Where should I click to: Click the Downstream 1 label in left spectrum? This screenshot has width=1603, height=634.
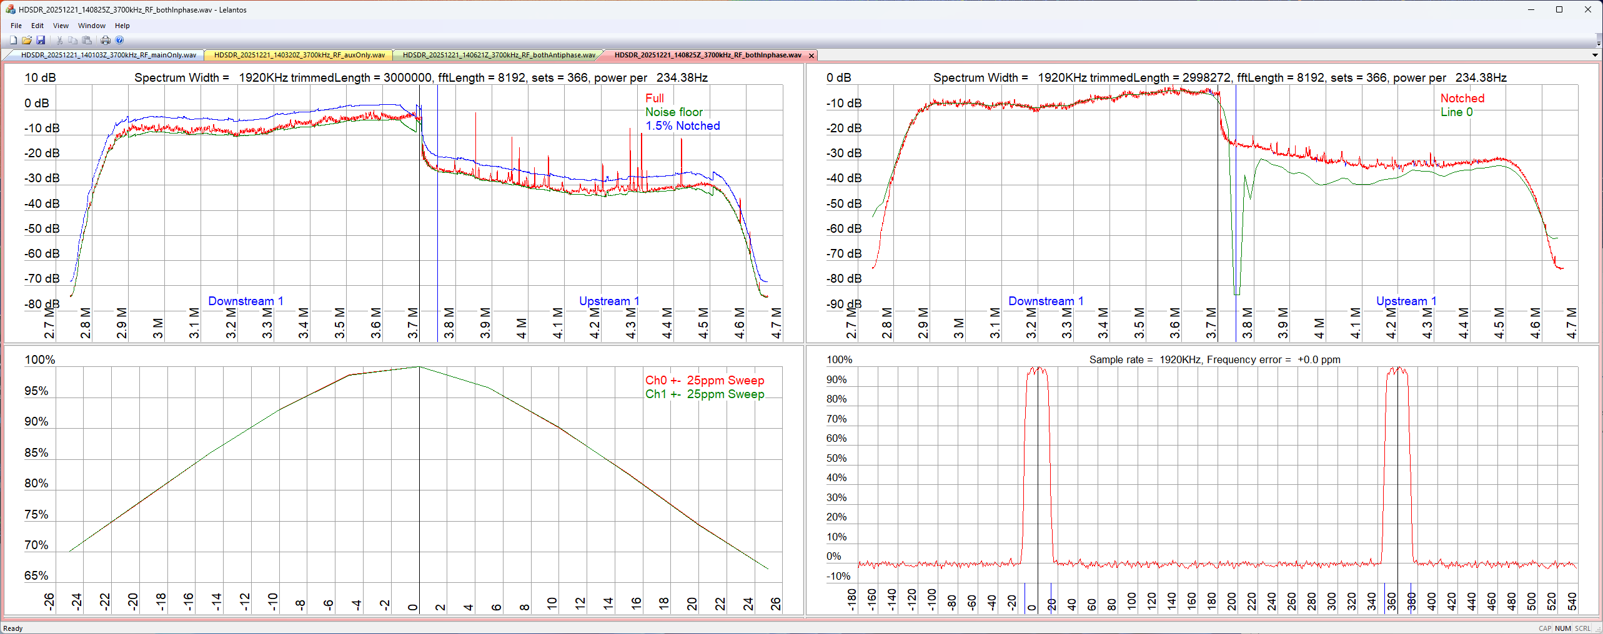[x=246, y=301]
